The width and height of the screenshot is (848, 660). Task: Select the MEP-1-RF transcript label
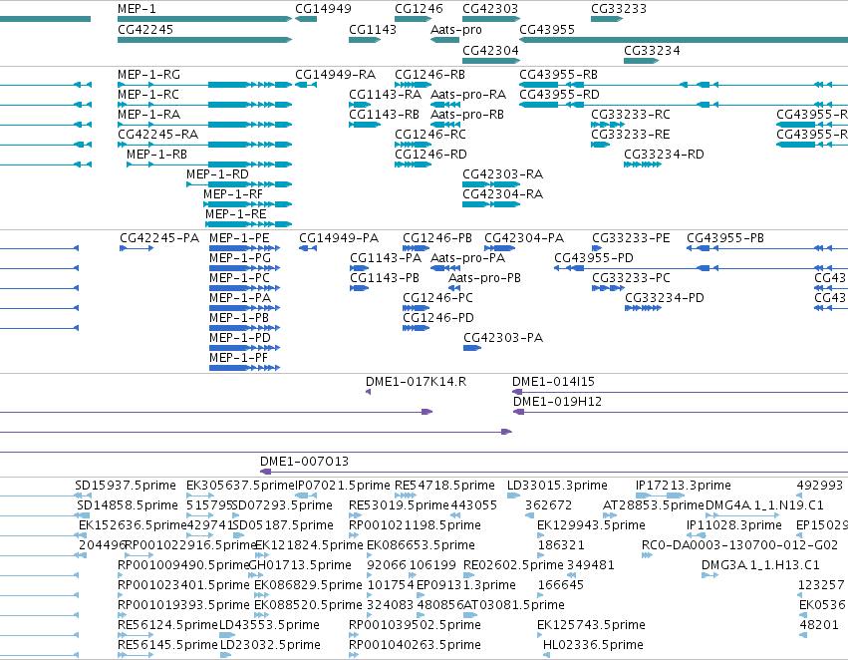(233, 194)
